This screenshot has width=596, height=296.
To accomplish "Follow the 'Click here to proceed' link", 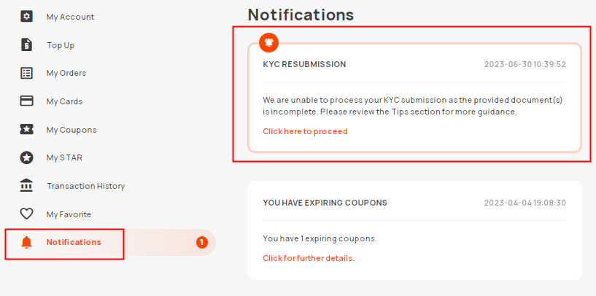I will coord(305,131).
